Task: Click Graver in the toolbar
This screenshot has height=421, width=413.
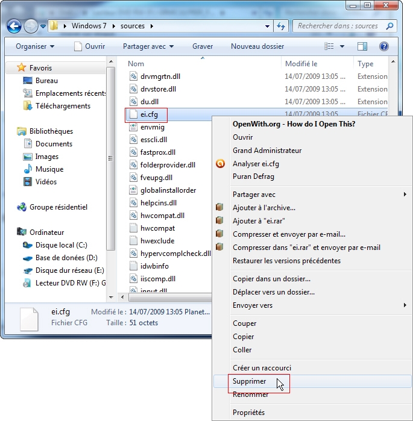Action: point(203,46)
